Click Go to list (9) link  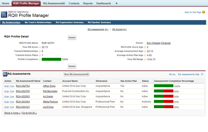(x=29, y=113)
